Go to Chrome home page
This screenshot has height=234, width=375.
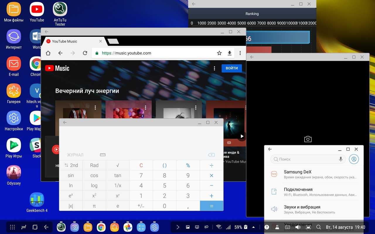click(48, 53)
